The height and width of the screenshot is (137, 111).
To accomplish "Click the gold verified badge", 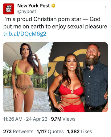I will (x=53, y=6).
